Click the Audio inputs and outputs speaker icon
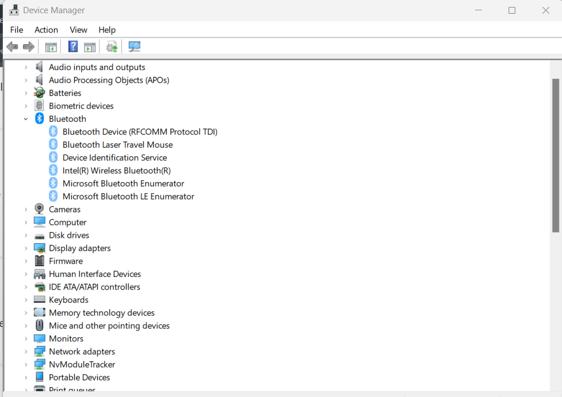The height and width of the screenshot is (397, 562). coord(40,67)
